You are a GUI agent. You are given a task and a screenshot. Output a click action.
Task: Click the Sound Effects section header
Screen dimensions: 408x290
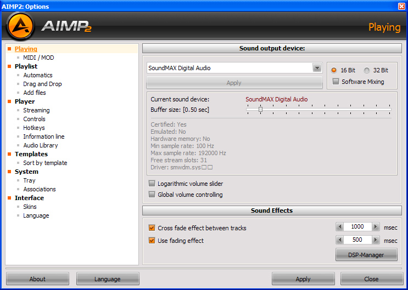point(272,211)
